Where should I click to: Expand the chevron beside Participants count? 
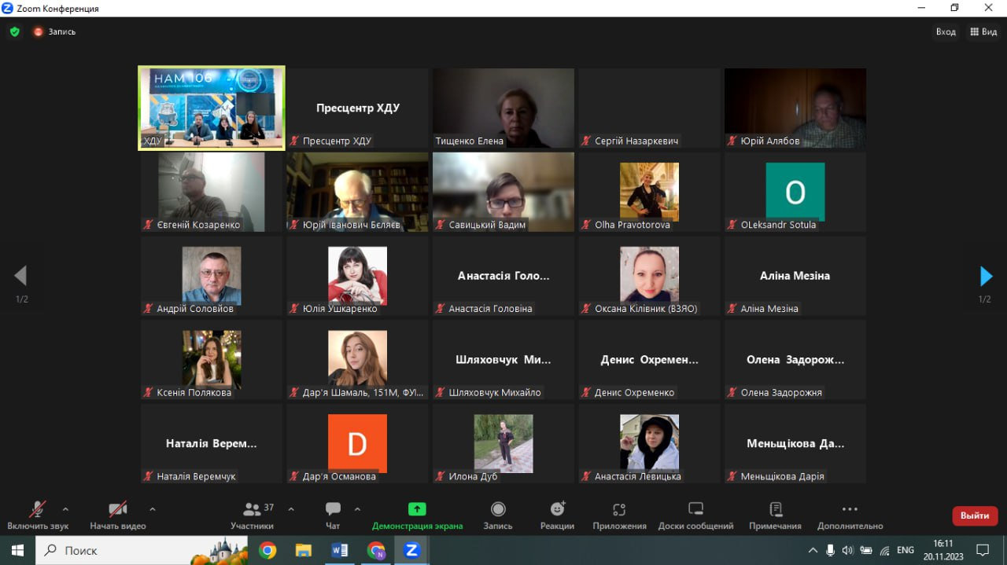tap(291, 508)
